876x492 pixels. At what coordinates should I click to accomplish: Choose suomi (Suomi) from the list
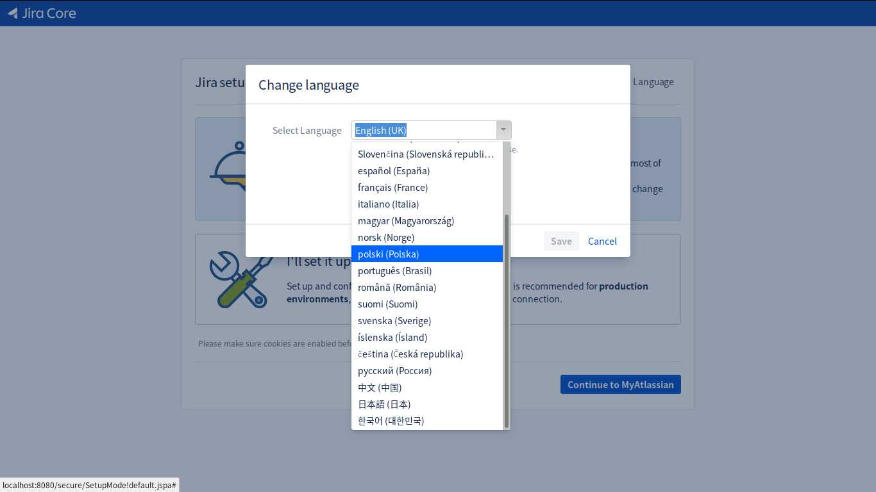click(x=427, y=304)
